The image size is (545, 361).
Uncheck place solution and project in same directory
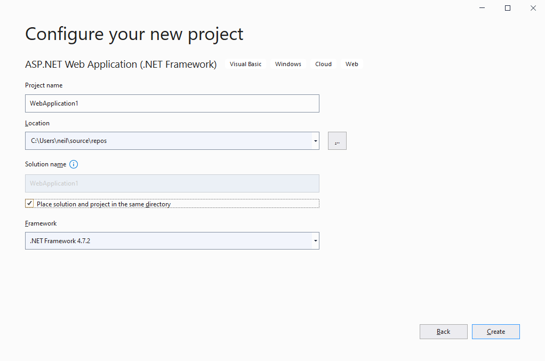click(x=29, y=203)
